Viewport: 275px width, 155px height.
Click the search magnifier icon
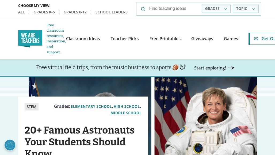coord(143,9)
